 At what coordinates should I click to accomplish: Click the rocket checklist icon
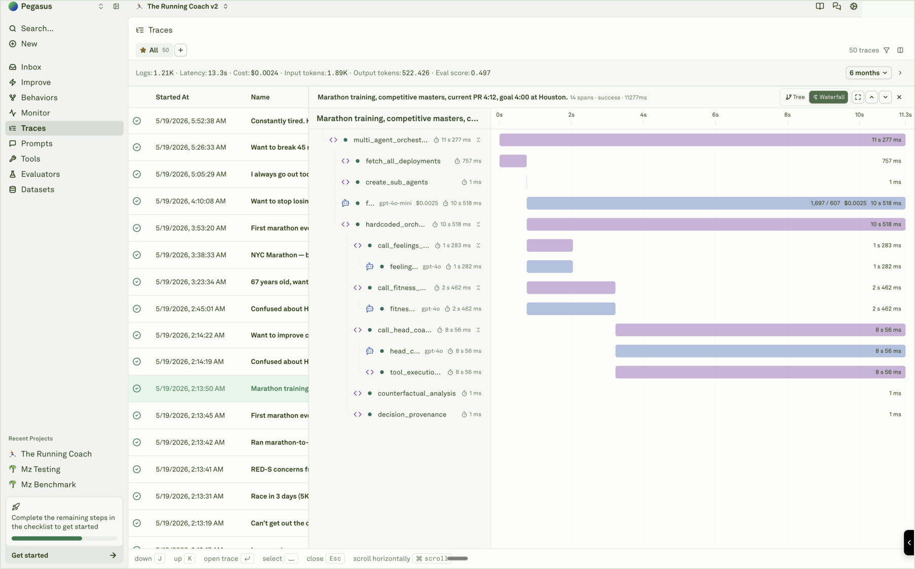(x=16, y=507)
